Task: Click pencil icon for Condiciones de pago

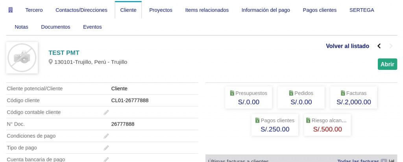Action: tap(106, 136)
